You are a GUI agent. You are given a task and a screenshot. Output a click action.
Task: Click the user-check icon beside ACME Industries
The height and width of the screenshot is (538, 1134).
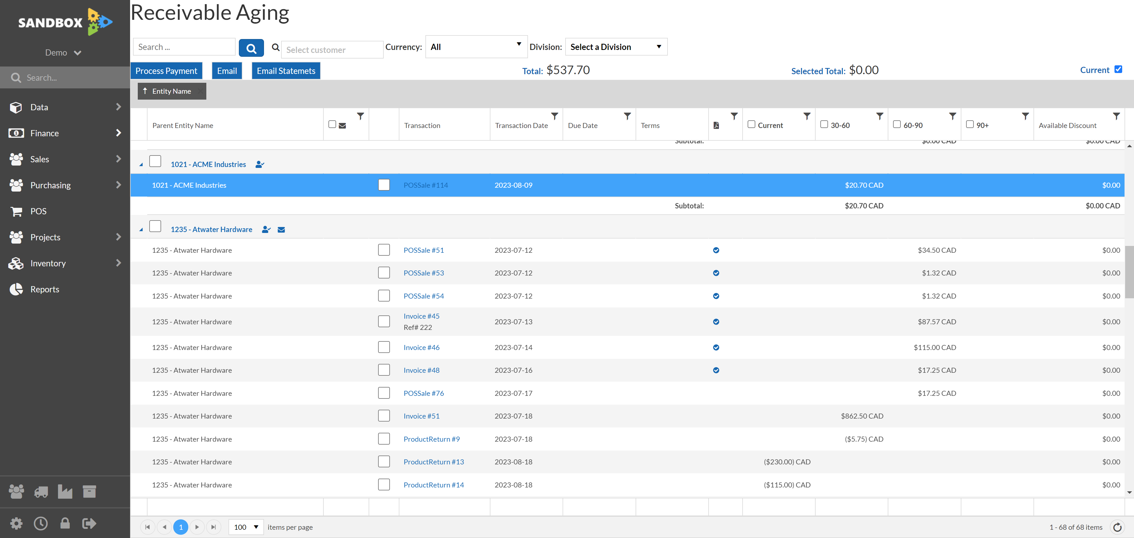click(260, 164)
